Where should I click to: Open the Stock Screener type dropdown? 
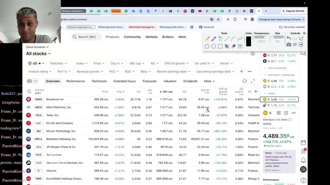tap(37, 47)
